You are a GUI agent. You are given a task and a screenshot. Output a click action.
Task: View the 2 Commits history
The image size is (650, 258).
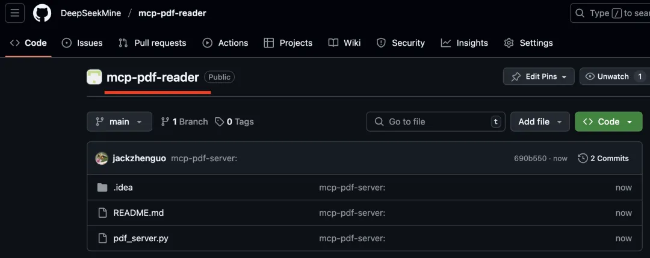[604, 158]
